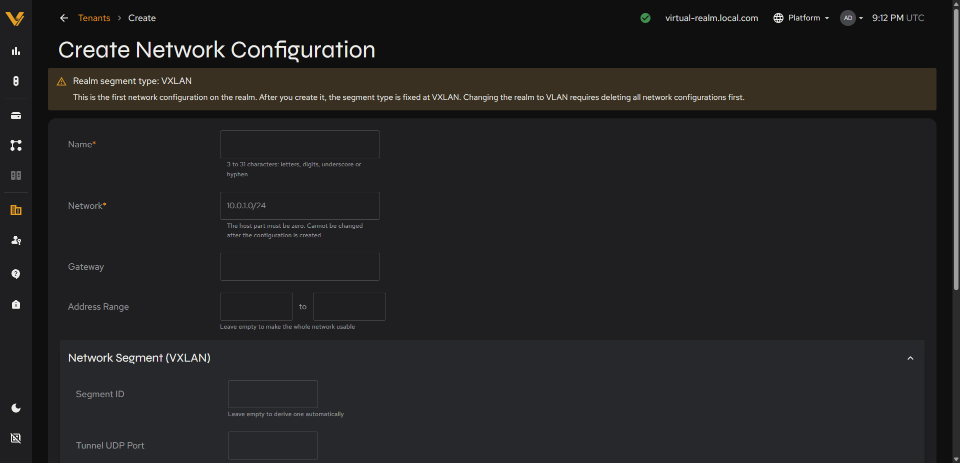
Task: Click virtual-realm.local.com realm name
Action: (711, 18)
